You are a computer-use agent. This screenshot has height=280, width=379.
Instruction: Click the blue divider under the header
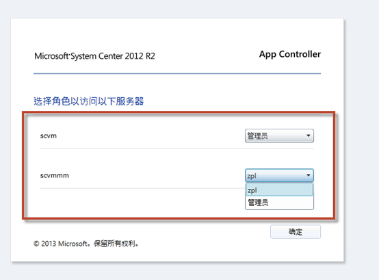pyautogui.click(x=177, y=73)
